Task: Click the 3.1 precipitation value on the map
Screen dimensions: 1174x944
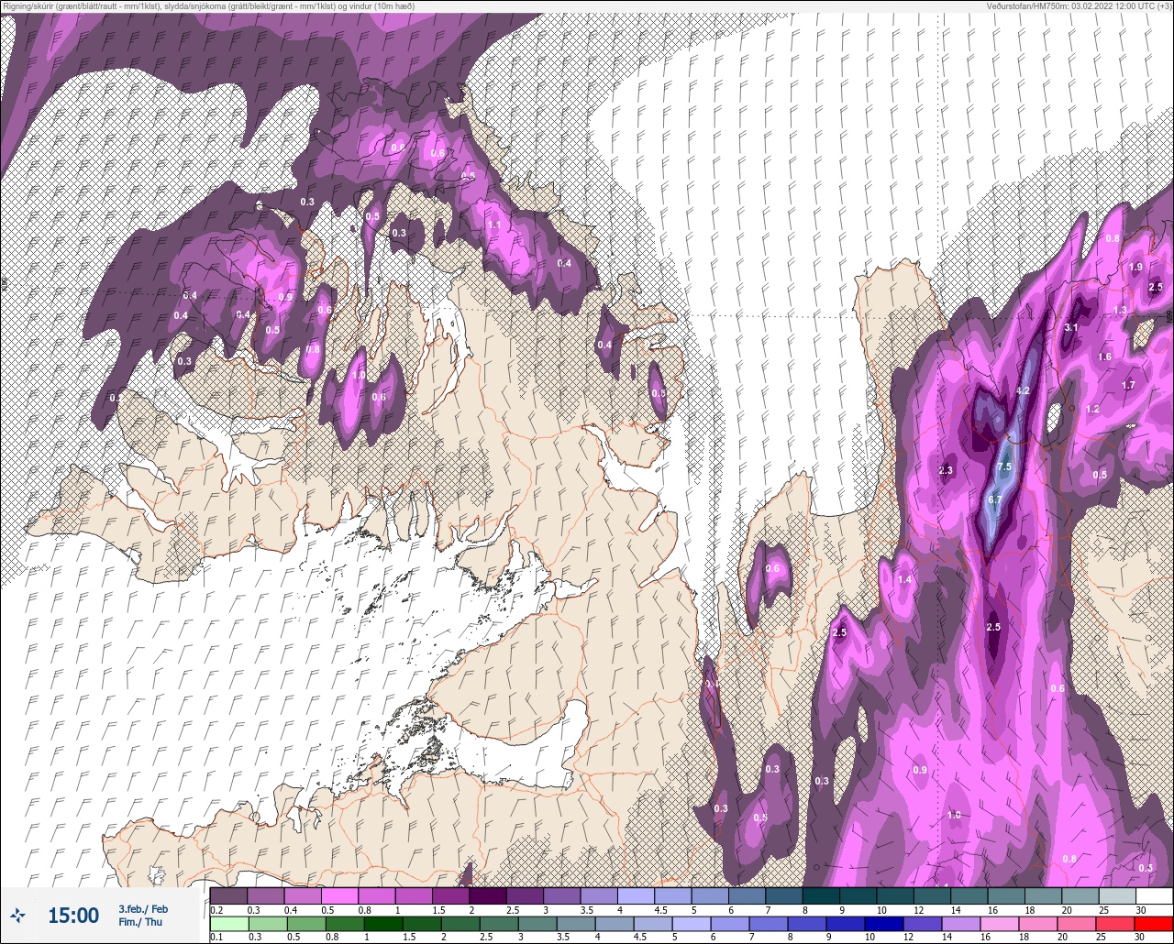Action: 1071,327
